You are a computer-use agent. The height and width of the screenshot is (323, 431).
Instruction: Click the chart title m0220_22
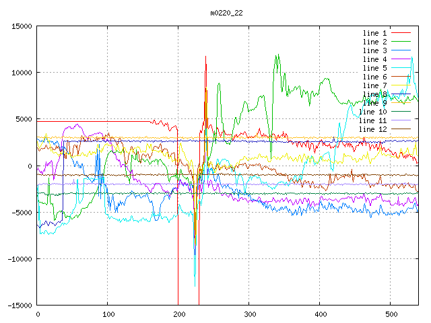point(226,13)
